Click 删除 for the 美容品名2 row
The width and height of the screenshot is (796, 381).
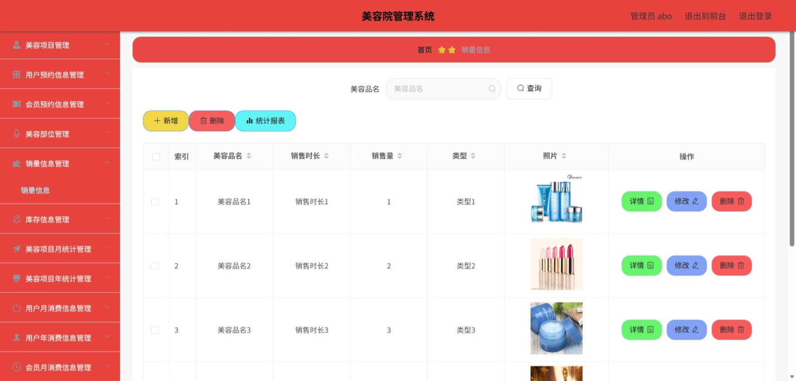coord(732,265)
